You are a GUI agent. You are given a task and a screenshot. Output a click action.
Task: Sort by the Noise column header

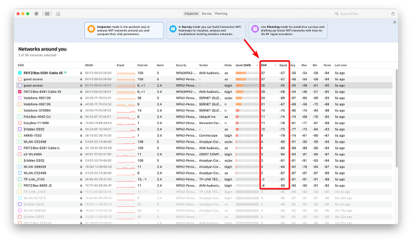coord(327,65)
